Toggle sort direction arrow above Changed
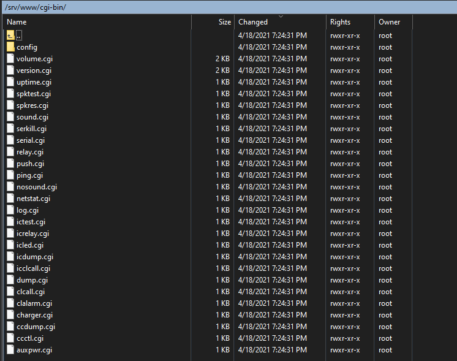 (281, 17)
